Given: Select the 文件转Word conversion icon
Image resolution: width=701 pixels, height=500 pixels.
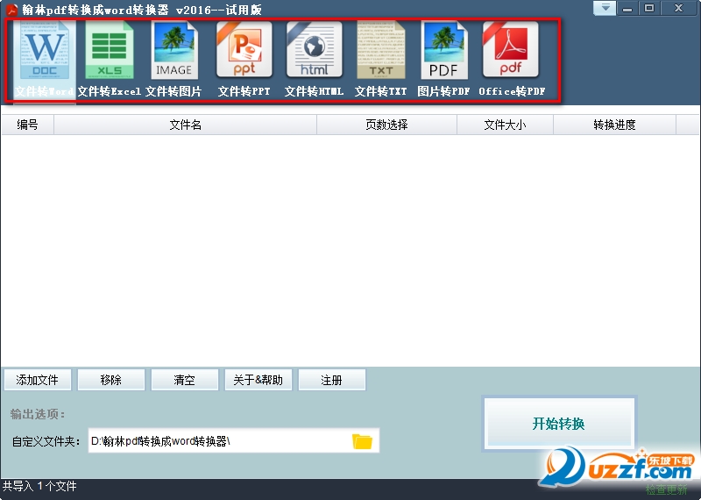Looking at the screenshot, I should pyautogui.click(x=44, y=51).
